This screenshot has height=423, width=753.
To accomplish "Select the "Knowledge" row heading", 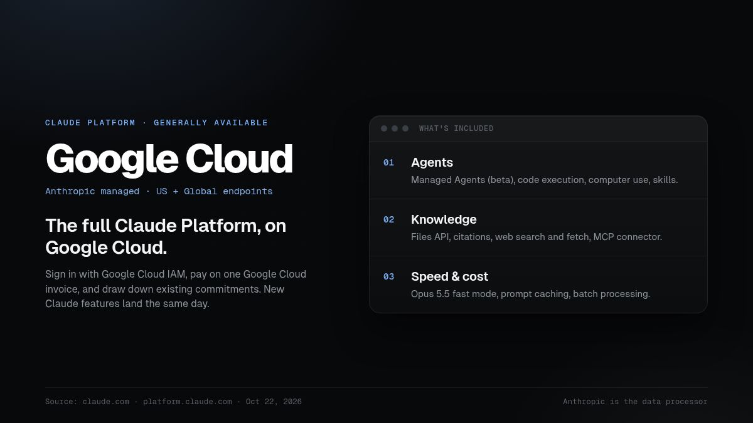I will click(x=444, y=219).
